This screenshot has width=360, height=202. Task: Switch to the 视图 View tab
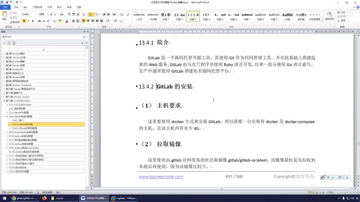(79, 7)
